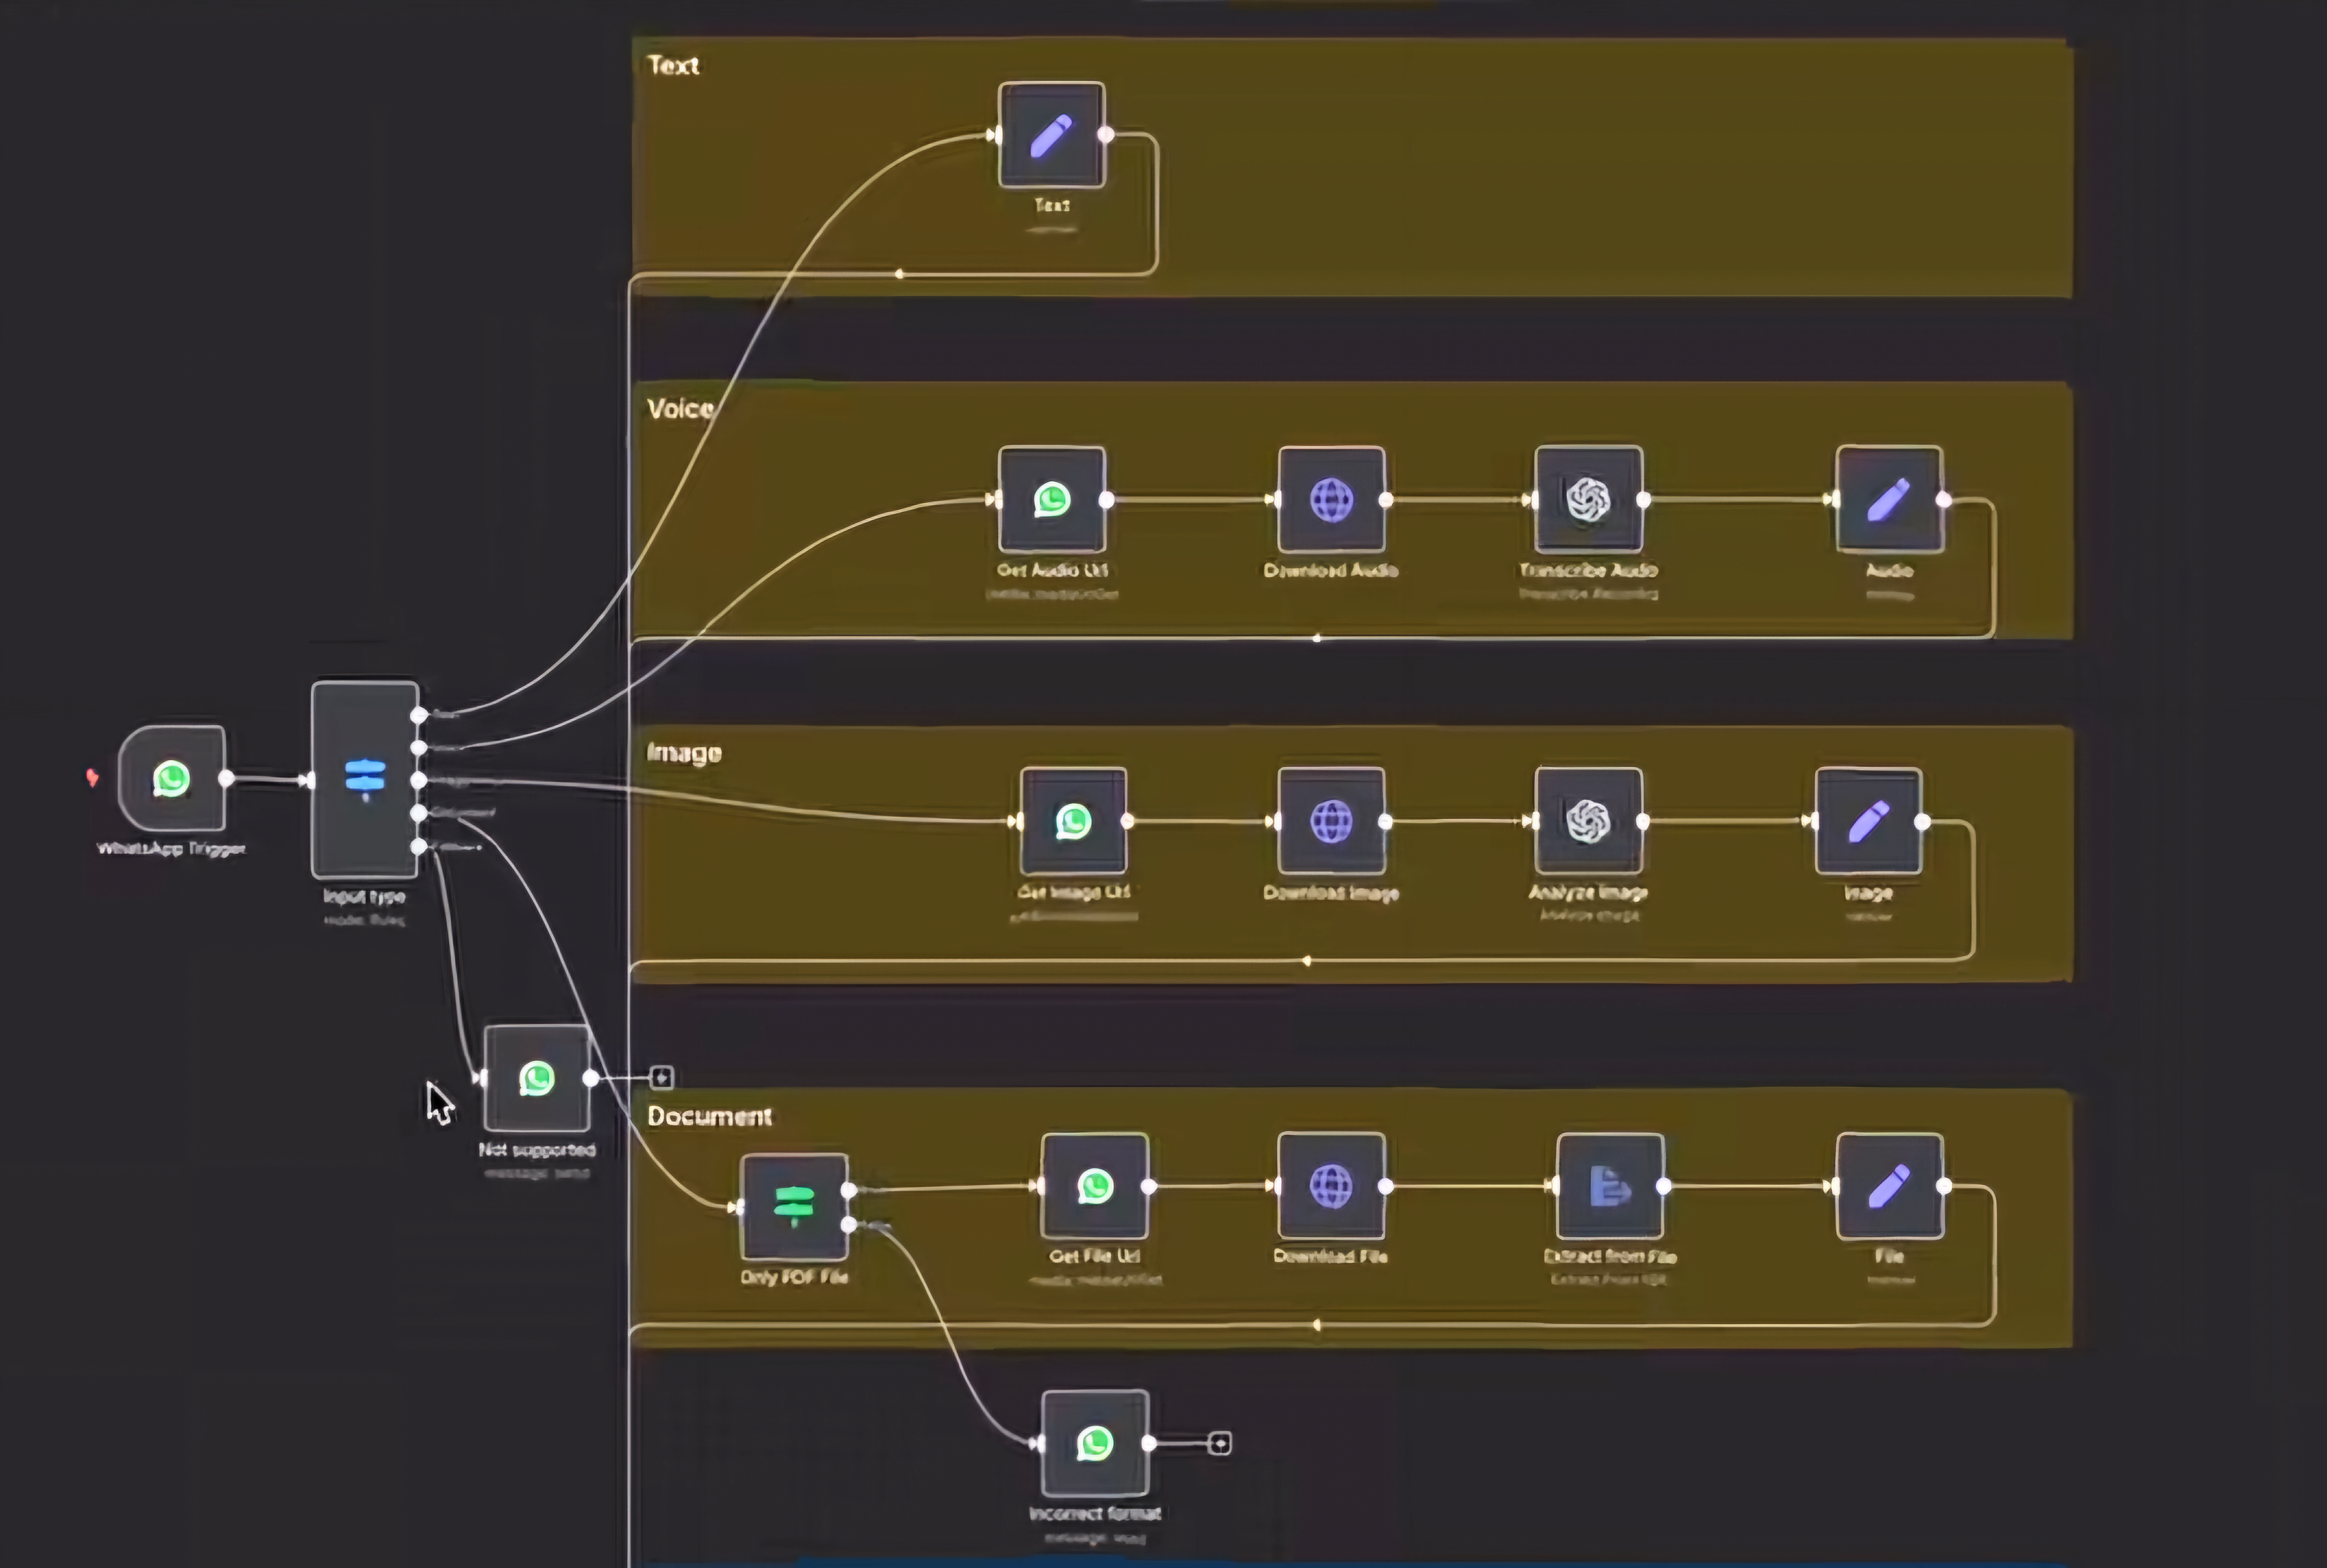Click the plus connector after Not supported node
2327x1568 pixels.
pos(661,1078)
